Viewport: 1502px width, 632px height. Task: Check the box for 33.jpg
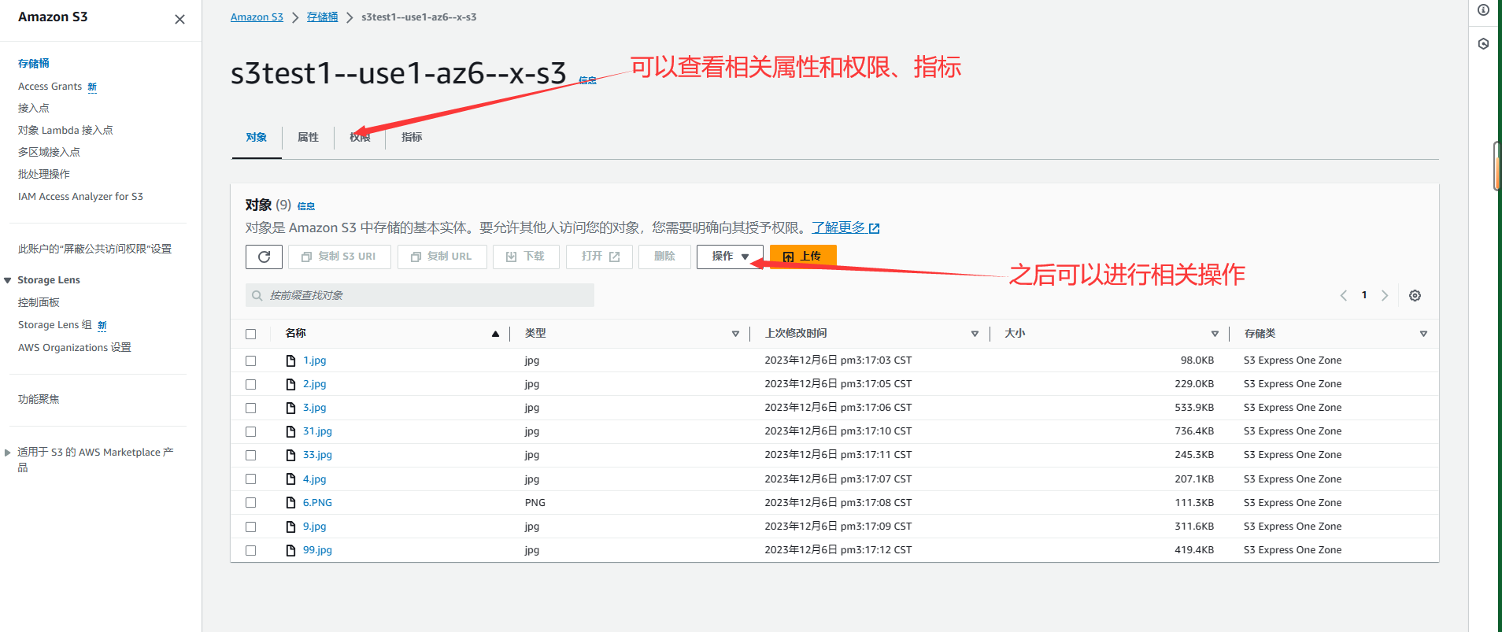pos(250,455)
